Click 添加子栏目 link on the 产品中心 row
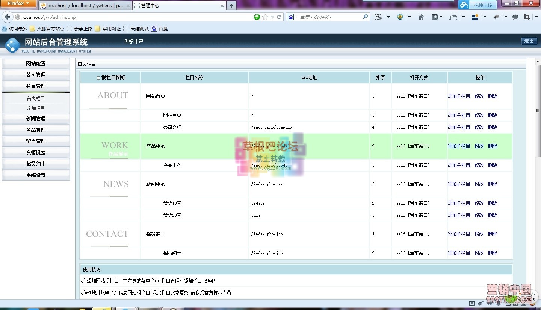The image size is (541, 310). pyautogui.click(x=459, y=146)
